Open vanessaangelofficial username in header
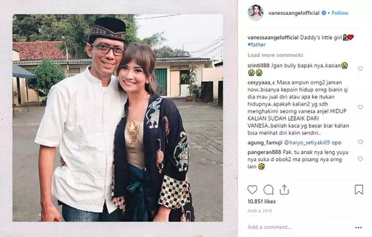This screenshot has height=237, width=372. point(294,13)
